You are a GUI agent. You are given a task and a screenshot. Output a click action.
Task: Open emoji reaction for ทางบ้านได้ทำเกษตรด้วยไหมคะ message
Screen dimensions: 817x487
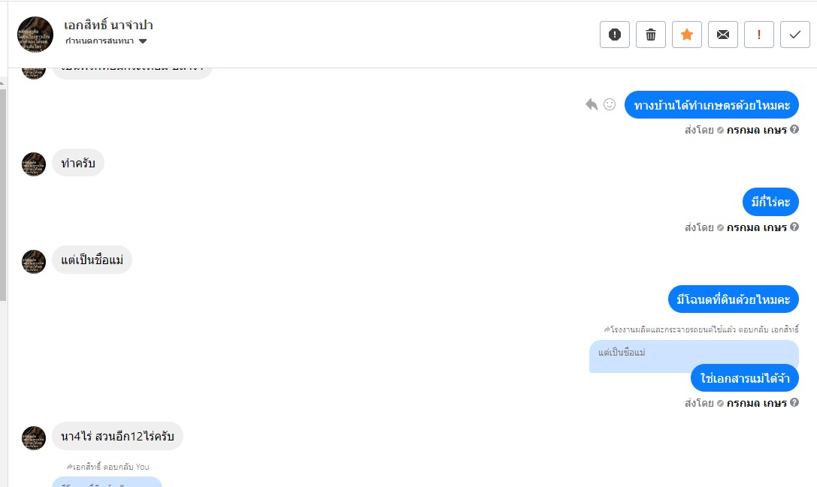pyautogui.click(x=610, y=104)
